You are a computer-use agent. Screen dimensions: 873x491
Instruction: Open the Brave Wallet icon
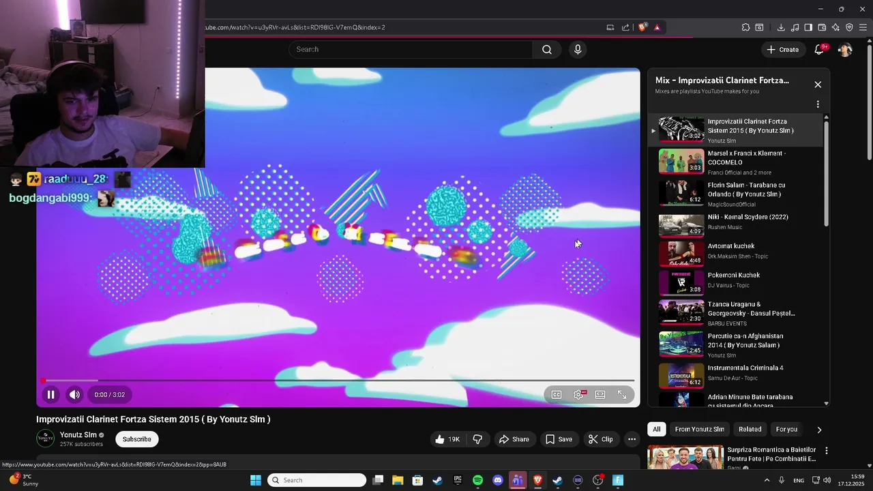click(822, 27)
